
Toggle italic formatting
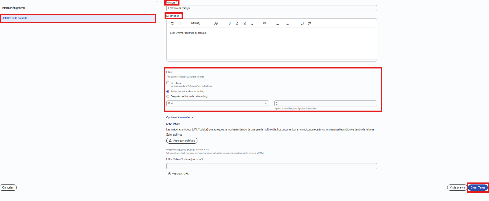coord(237,23)
